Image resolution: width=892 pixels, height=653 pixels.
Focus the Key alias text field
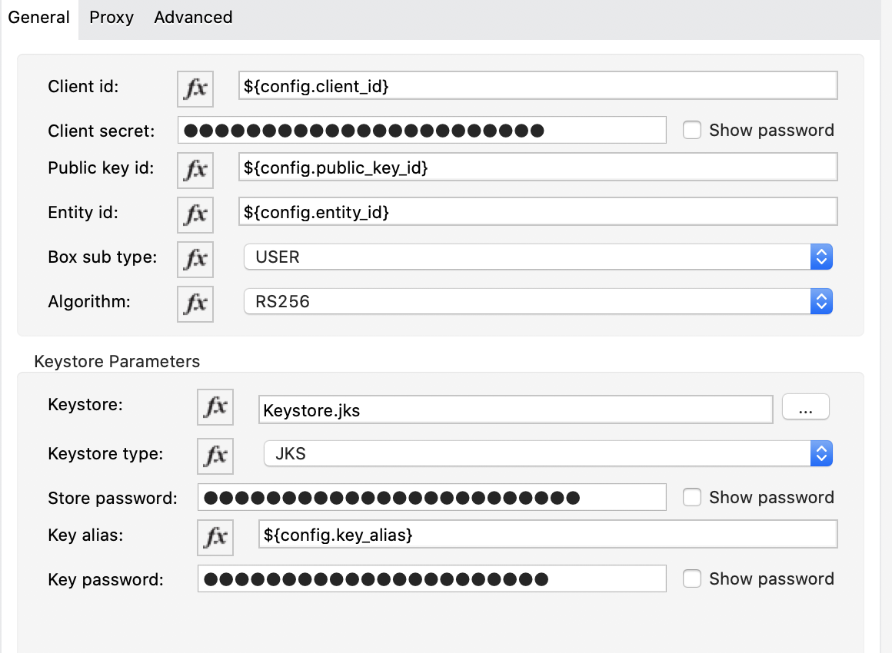[548, 535]
